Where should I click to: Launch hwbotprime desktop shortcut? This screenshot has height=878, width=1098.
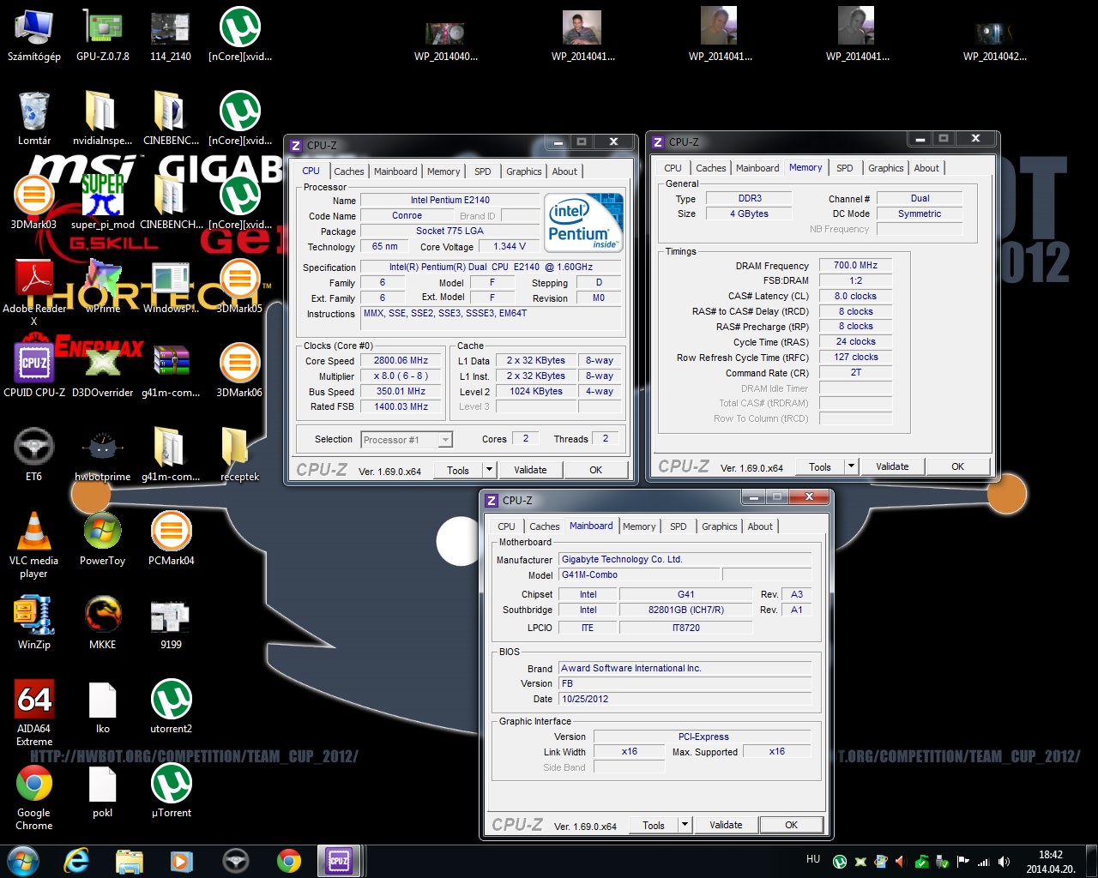(103, 455)
